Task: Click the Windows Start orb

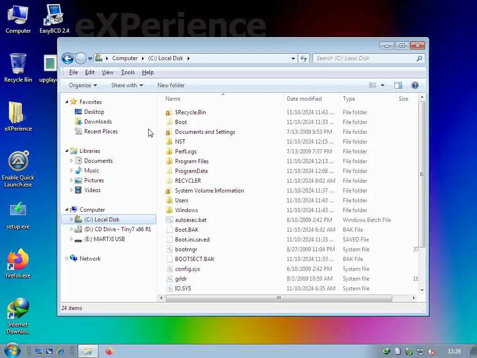Action: tap(12, 351)
